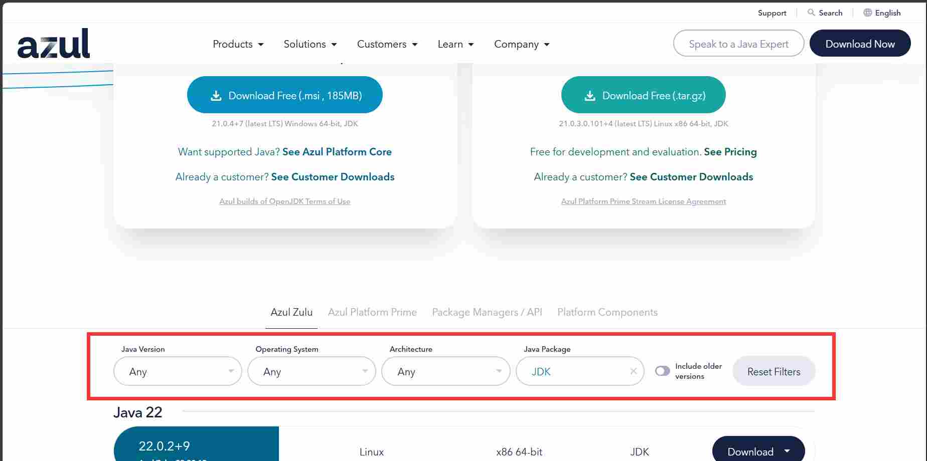Click the Download Now button
Screen dimensions: 927x461
[860, 44]
